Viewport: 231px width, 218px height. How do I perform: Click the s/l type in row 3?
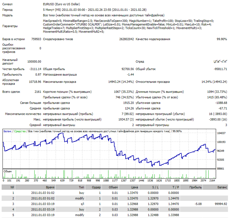(x=82, y=204)
